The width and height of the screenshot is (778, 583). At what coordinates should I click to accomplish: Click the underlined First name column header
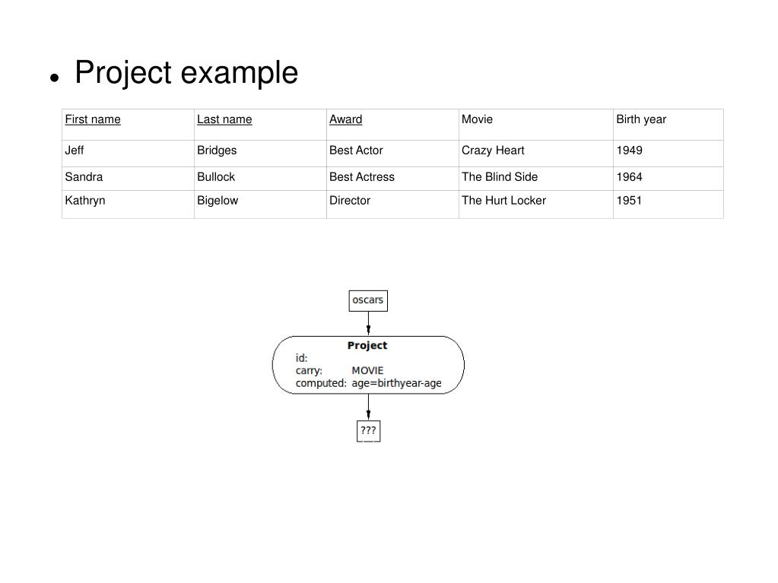[93, 119]
